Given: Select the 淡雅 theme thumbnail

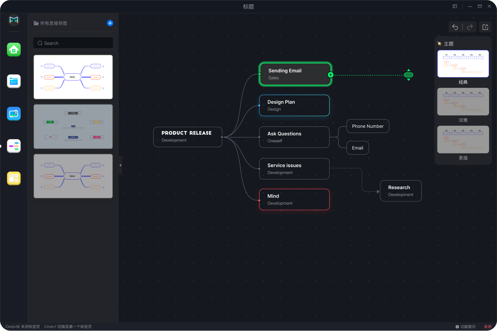Looking at the screenshot, I should pos(463,101).
